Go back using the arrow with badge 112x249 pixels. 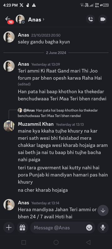tap(9, 20)
